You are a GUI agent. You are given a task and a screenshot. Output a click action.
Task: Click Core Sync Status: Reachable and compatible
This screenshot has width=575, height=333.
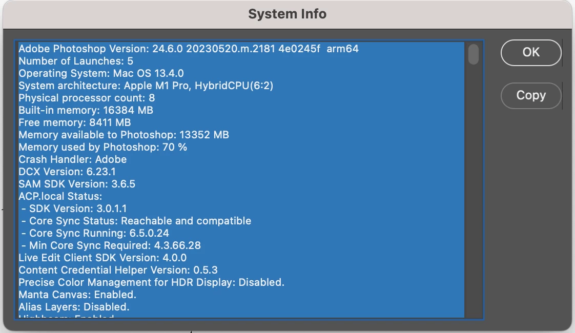coord(136,221)
